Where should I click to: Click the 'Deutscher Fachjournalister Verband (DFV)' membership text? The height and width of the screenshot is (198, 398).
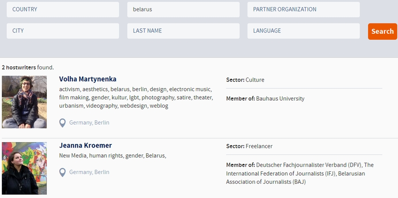(309, 165)
